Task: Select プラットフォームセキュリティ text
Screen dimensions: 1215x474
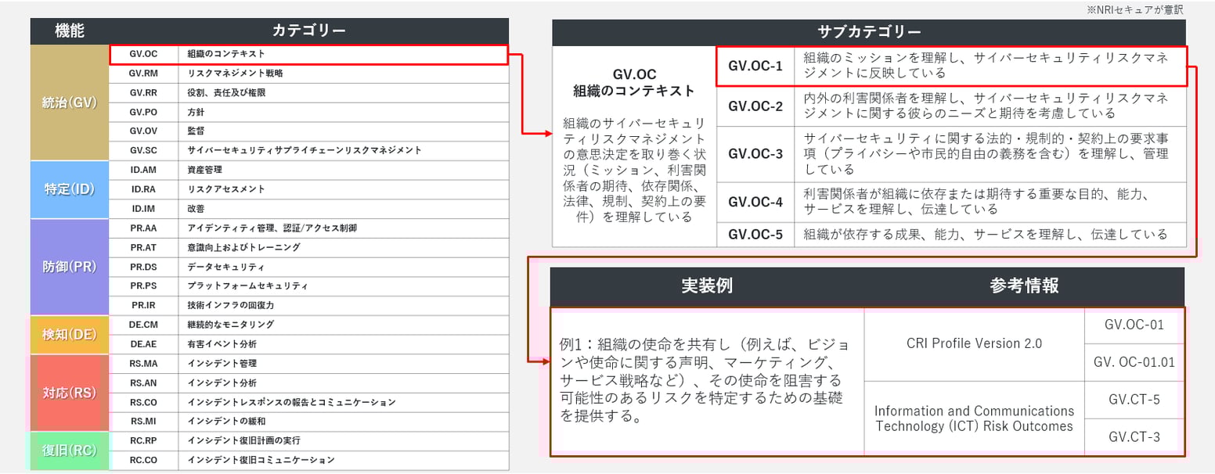Action: (x=247, y=285)
